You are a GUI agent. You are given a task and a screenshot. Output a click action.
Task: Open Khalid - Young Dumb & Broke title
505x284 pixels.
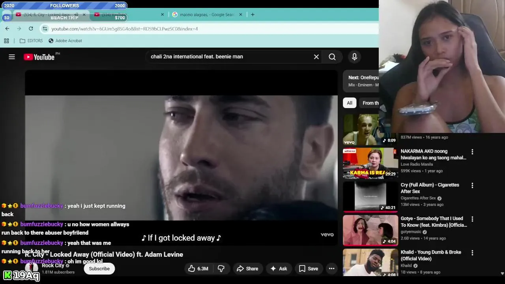pos(431,256)
